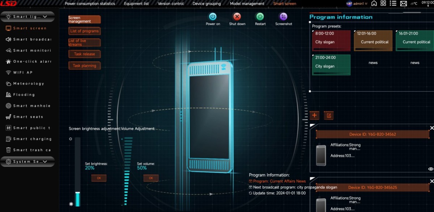Viewport: 434px width, 212px height.
Task: Open the admin1 account dropdown
Action: click(x=358, y=3)
